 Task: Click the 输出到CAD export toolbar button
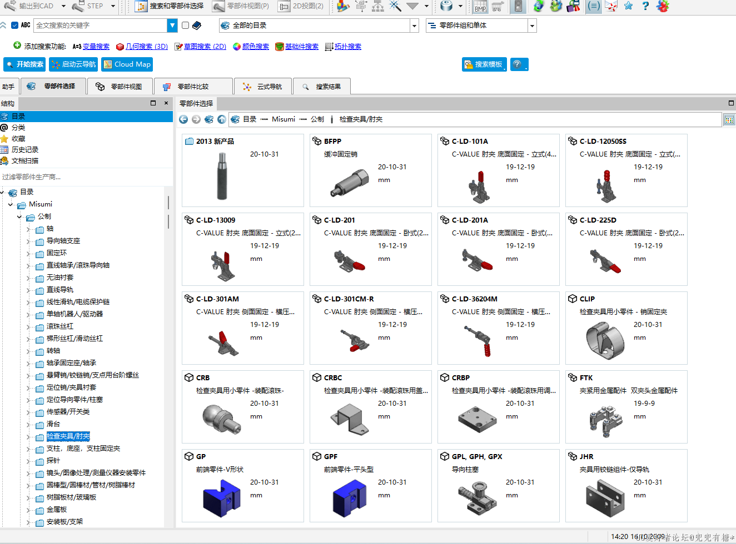pos(29,6)
